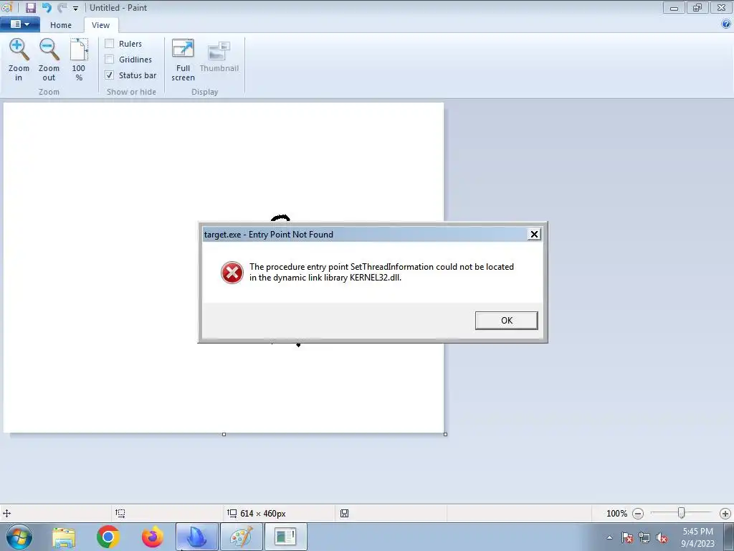Click the status bar zoom in plus button

click(x=725, y=514)
